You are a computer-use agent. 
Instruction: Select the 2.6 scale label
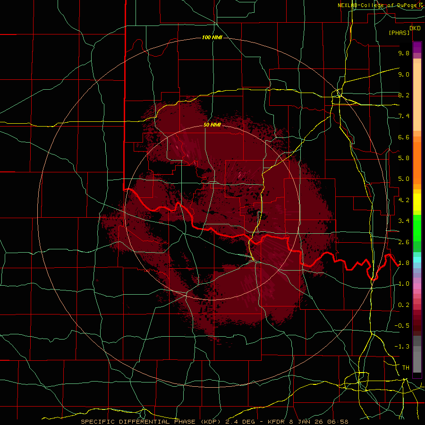[404, 242]
